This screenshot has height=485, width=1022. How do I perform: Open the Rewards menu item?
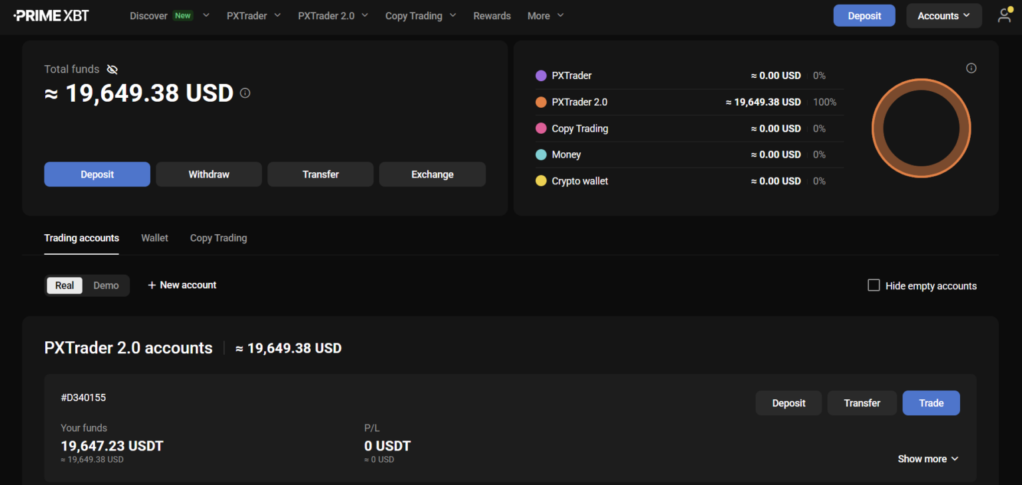point(492,16)
